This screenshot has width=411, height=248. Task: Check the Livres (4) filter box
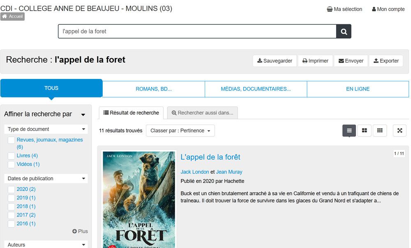click(x=12, y=156)
